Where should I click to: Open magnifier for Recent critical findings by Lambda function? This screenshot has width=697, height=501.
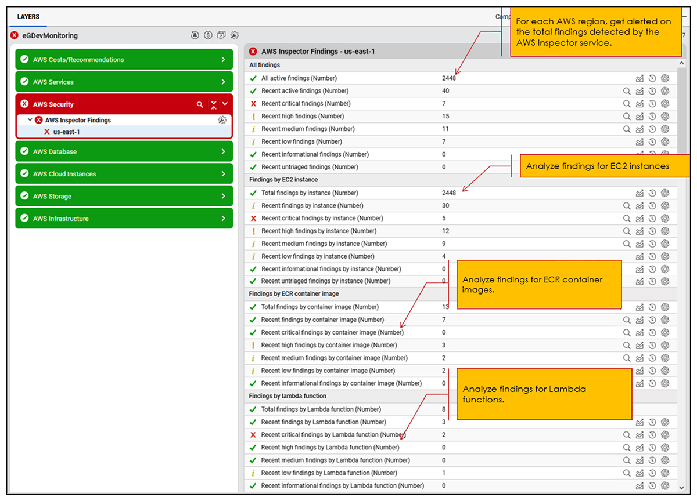[627, 435]
